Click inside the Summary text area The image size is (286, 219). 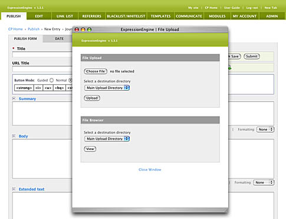pyautogui.click(x=42, y=114)
